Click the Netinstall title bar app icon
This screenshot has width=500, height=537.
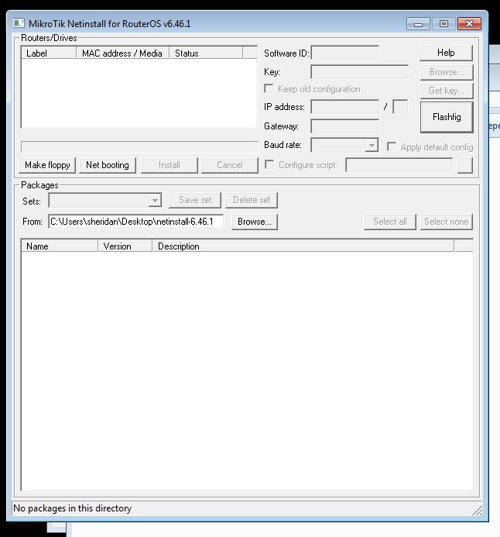(x=19, y=23)
